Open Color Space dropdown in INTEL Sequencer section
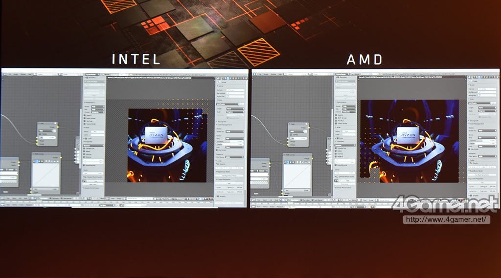The image size is (501, 278). tap(234, 157)
